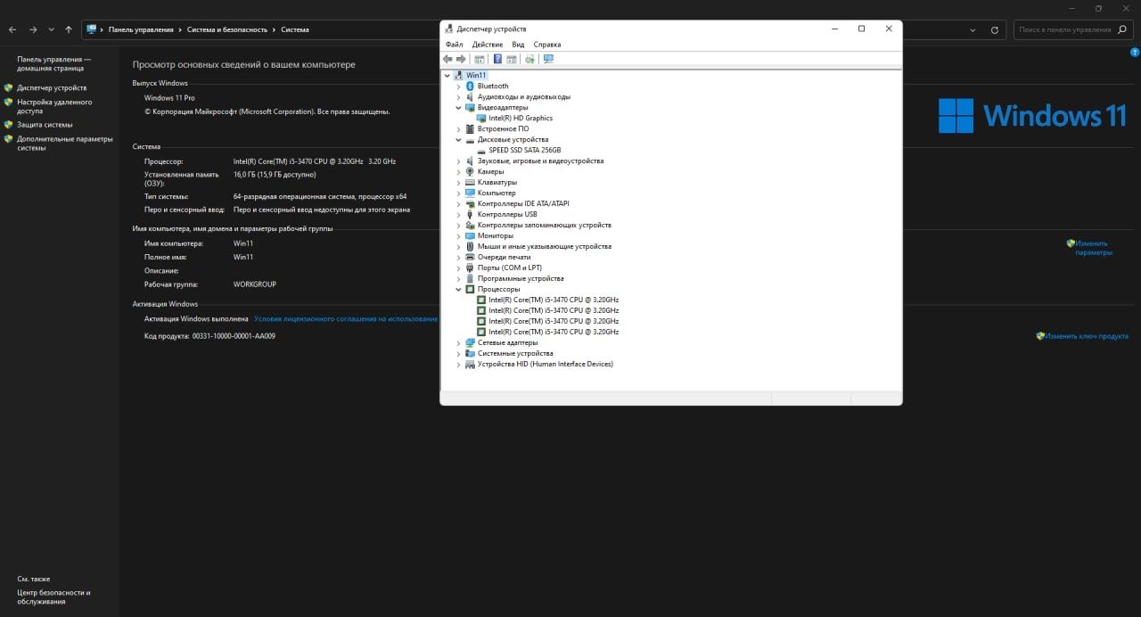Open Диспетчер устройств sidebar link

tap(52, 87)
